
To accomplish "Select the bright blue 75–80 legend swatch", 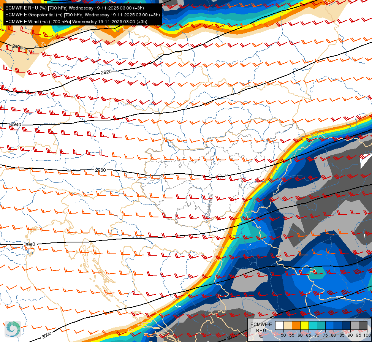I will point(330,325).
